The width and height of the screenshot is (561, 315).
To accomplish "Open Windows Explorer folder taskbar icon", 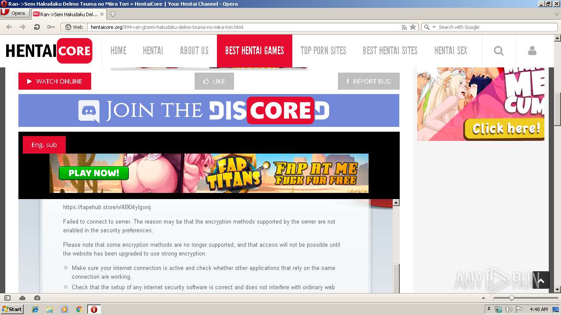I will click(x=50, y=309).
